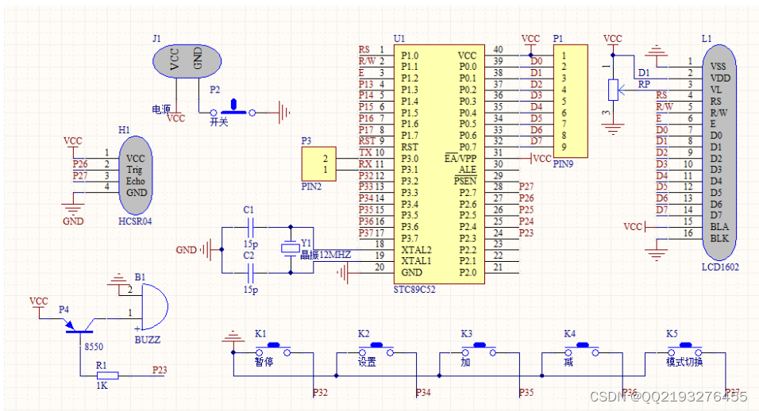Click the ALE pin name
This screenshot has width=759, height=411.
(x=468, y=170)
